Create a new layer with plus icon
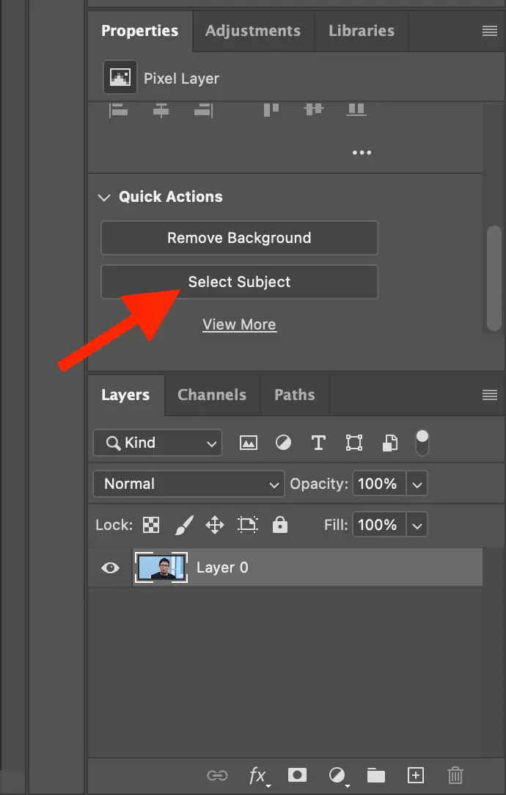Image resolution: width=506 pixels, height=795 pixels. tap(416, 775)
